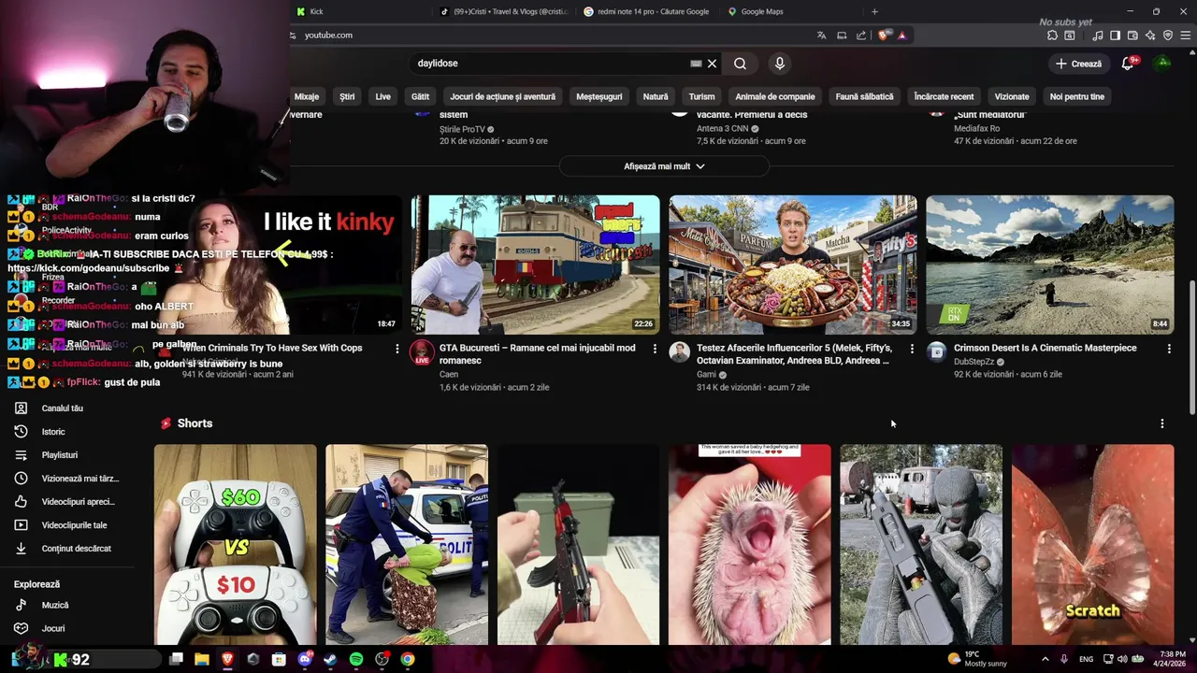Click the YouTube search magnifier button
Viewport: 1197px width, 673px height.
tap(740, 64)
